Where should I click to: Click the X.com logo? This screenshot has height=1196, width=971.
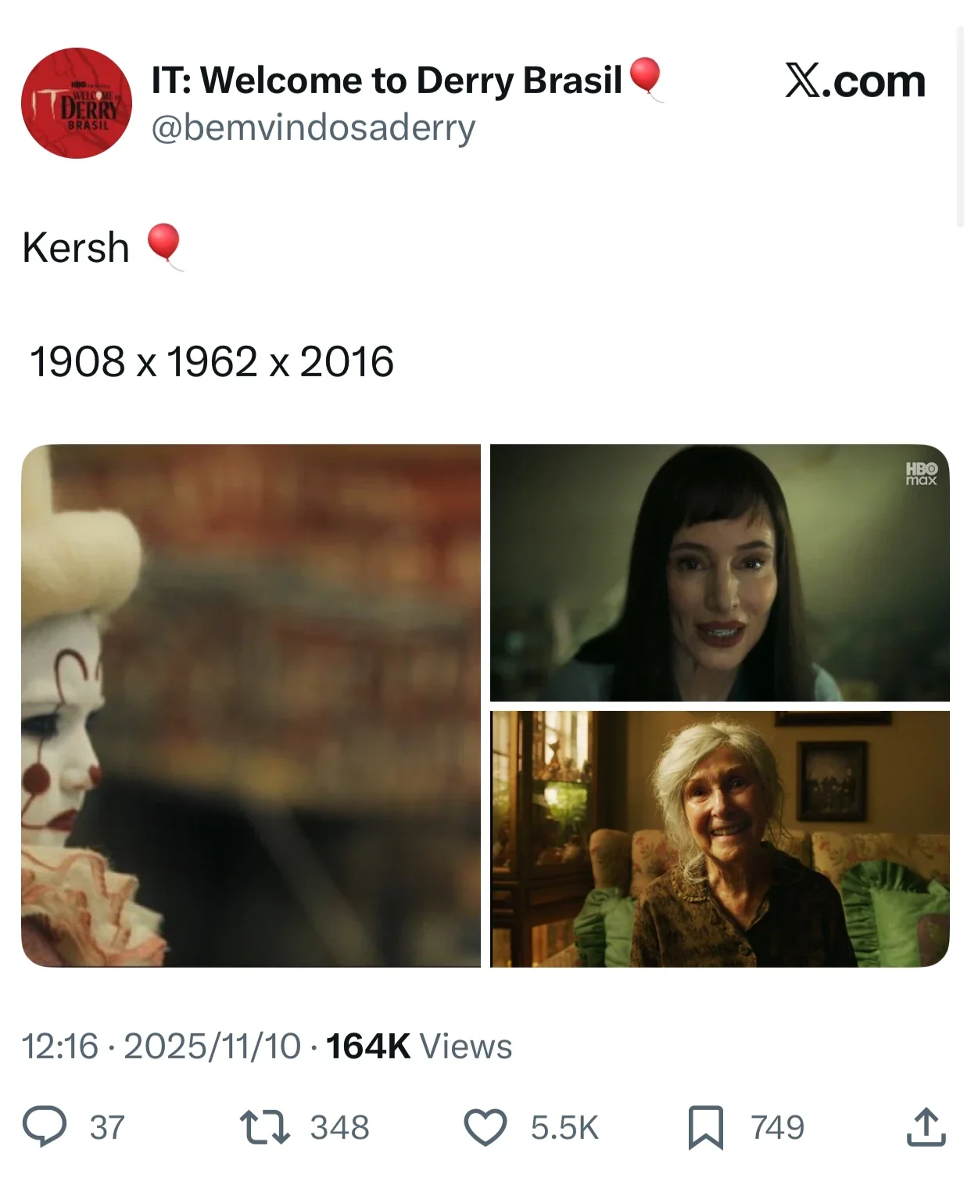click(855, 81)
